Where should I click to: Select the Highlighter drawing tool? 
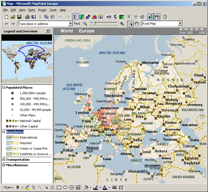27,187
